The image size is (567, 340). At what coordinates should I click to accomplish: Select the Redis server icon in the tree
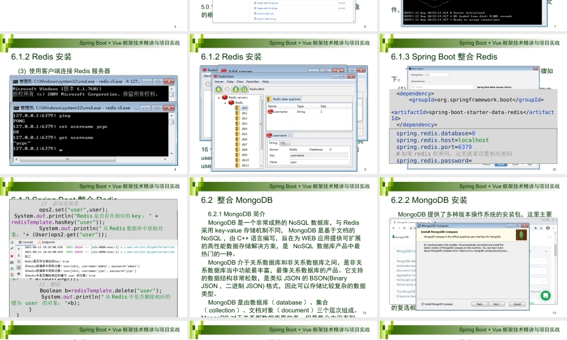pyautogui.click(x=231, y=103)
